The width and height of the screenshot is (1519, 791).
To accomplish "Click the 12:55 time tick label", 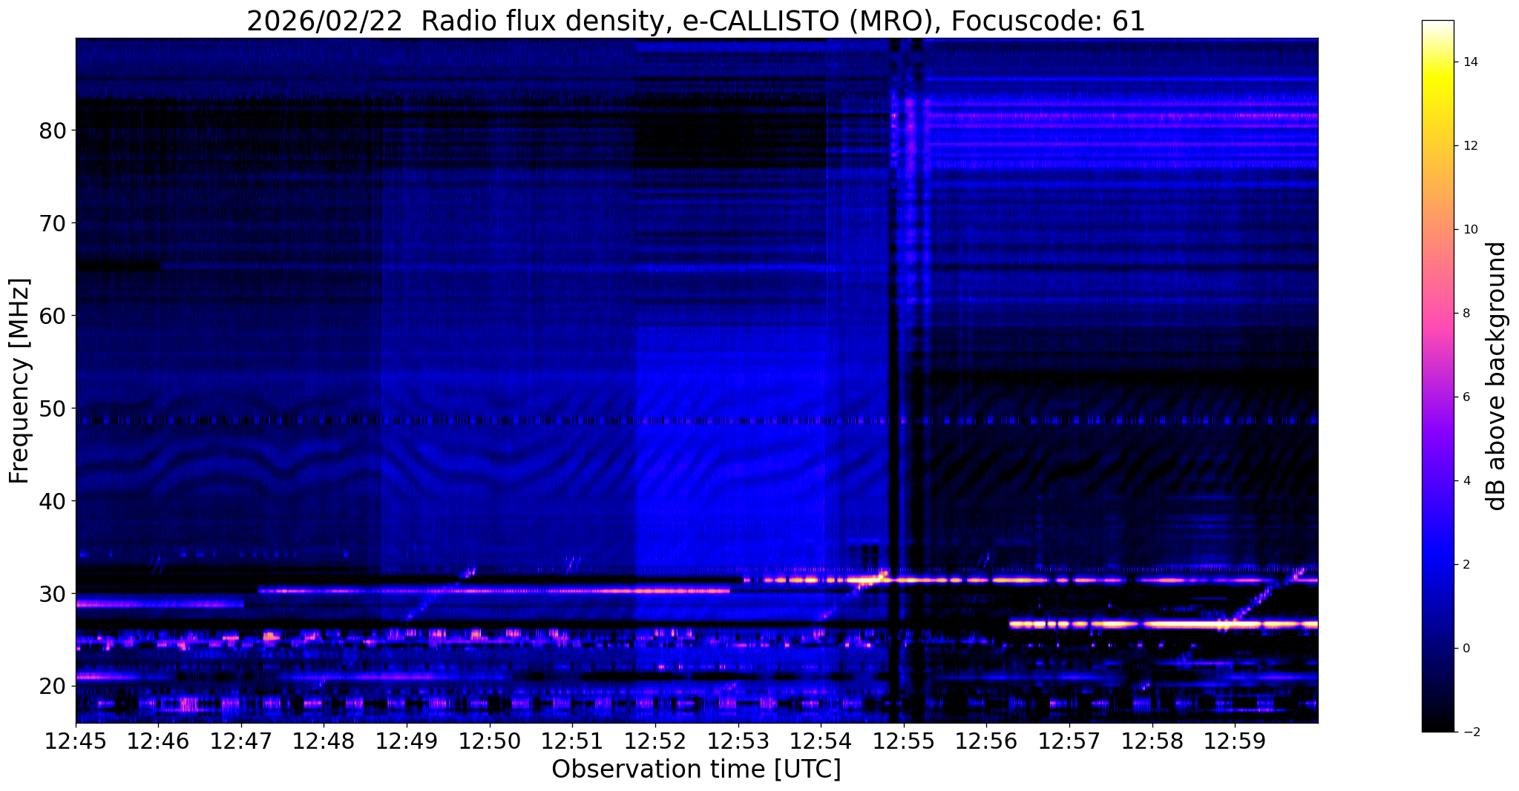I will (904, 741).
